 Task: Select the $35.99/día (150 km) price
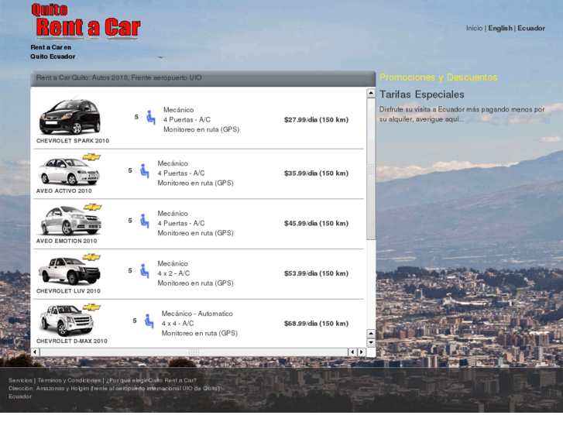tap(316, 173)
